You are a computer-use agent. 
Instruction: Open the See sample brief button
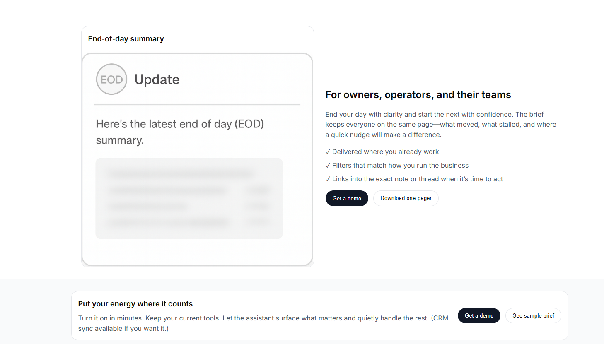tap(533, 315)
